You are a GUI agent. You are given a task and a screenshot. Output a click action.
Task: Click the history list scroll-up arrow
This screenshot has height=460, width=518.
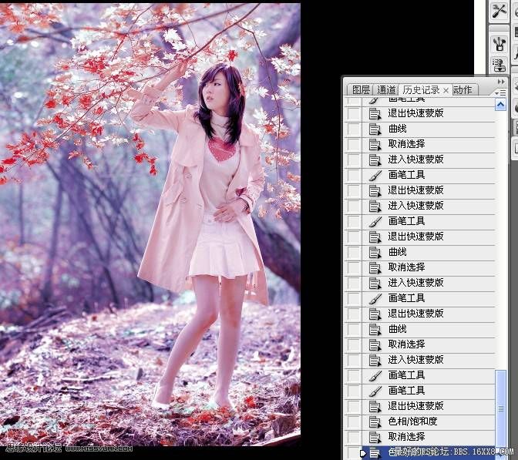click(500, 105)
